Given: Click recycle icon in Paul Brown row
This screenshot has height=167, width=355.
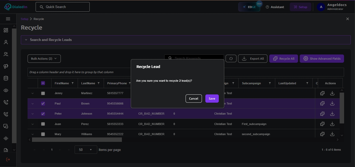Looking at the screenshot, I should (x=322, y=103).
